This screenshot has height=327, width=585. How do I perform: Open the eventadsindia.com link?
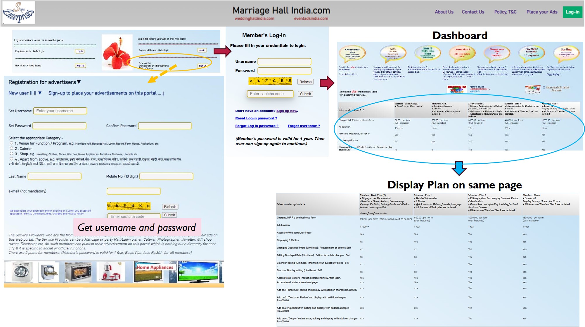(311, 19)
